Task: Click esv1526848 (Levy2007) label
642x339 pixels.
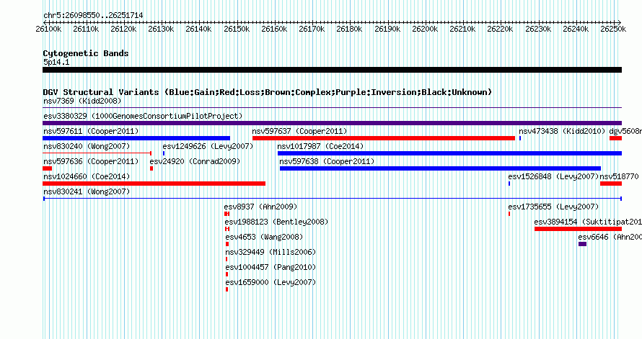Action: (x=553, y=176)
